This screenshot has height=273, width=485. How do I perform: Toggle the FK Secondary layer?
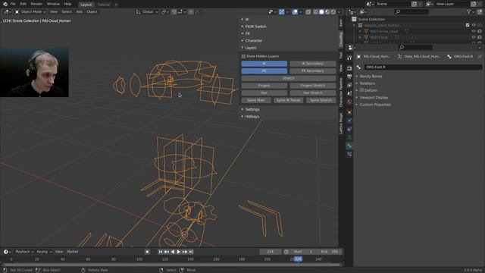[x=313, y=71]
